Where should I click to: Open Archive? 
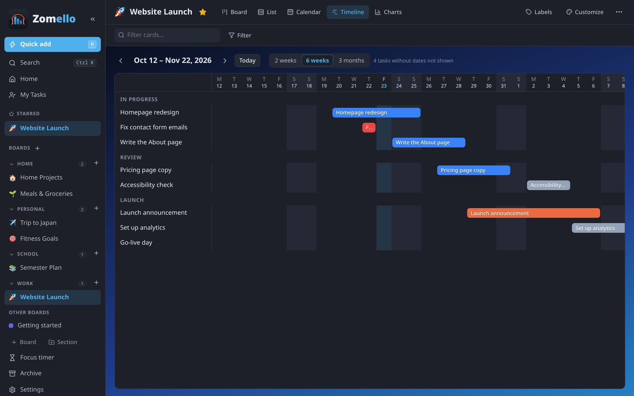52,373
